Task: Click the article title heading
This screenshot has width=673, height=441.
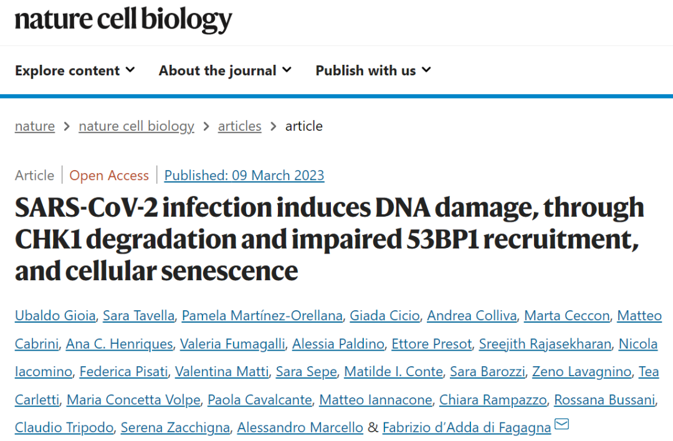Action: click(329, 239)
